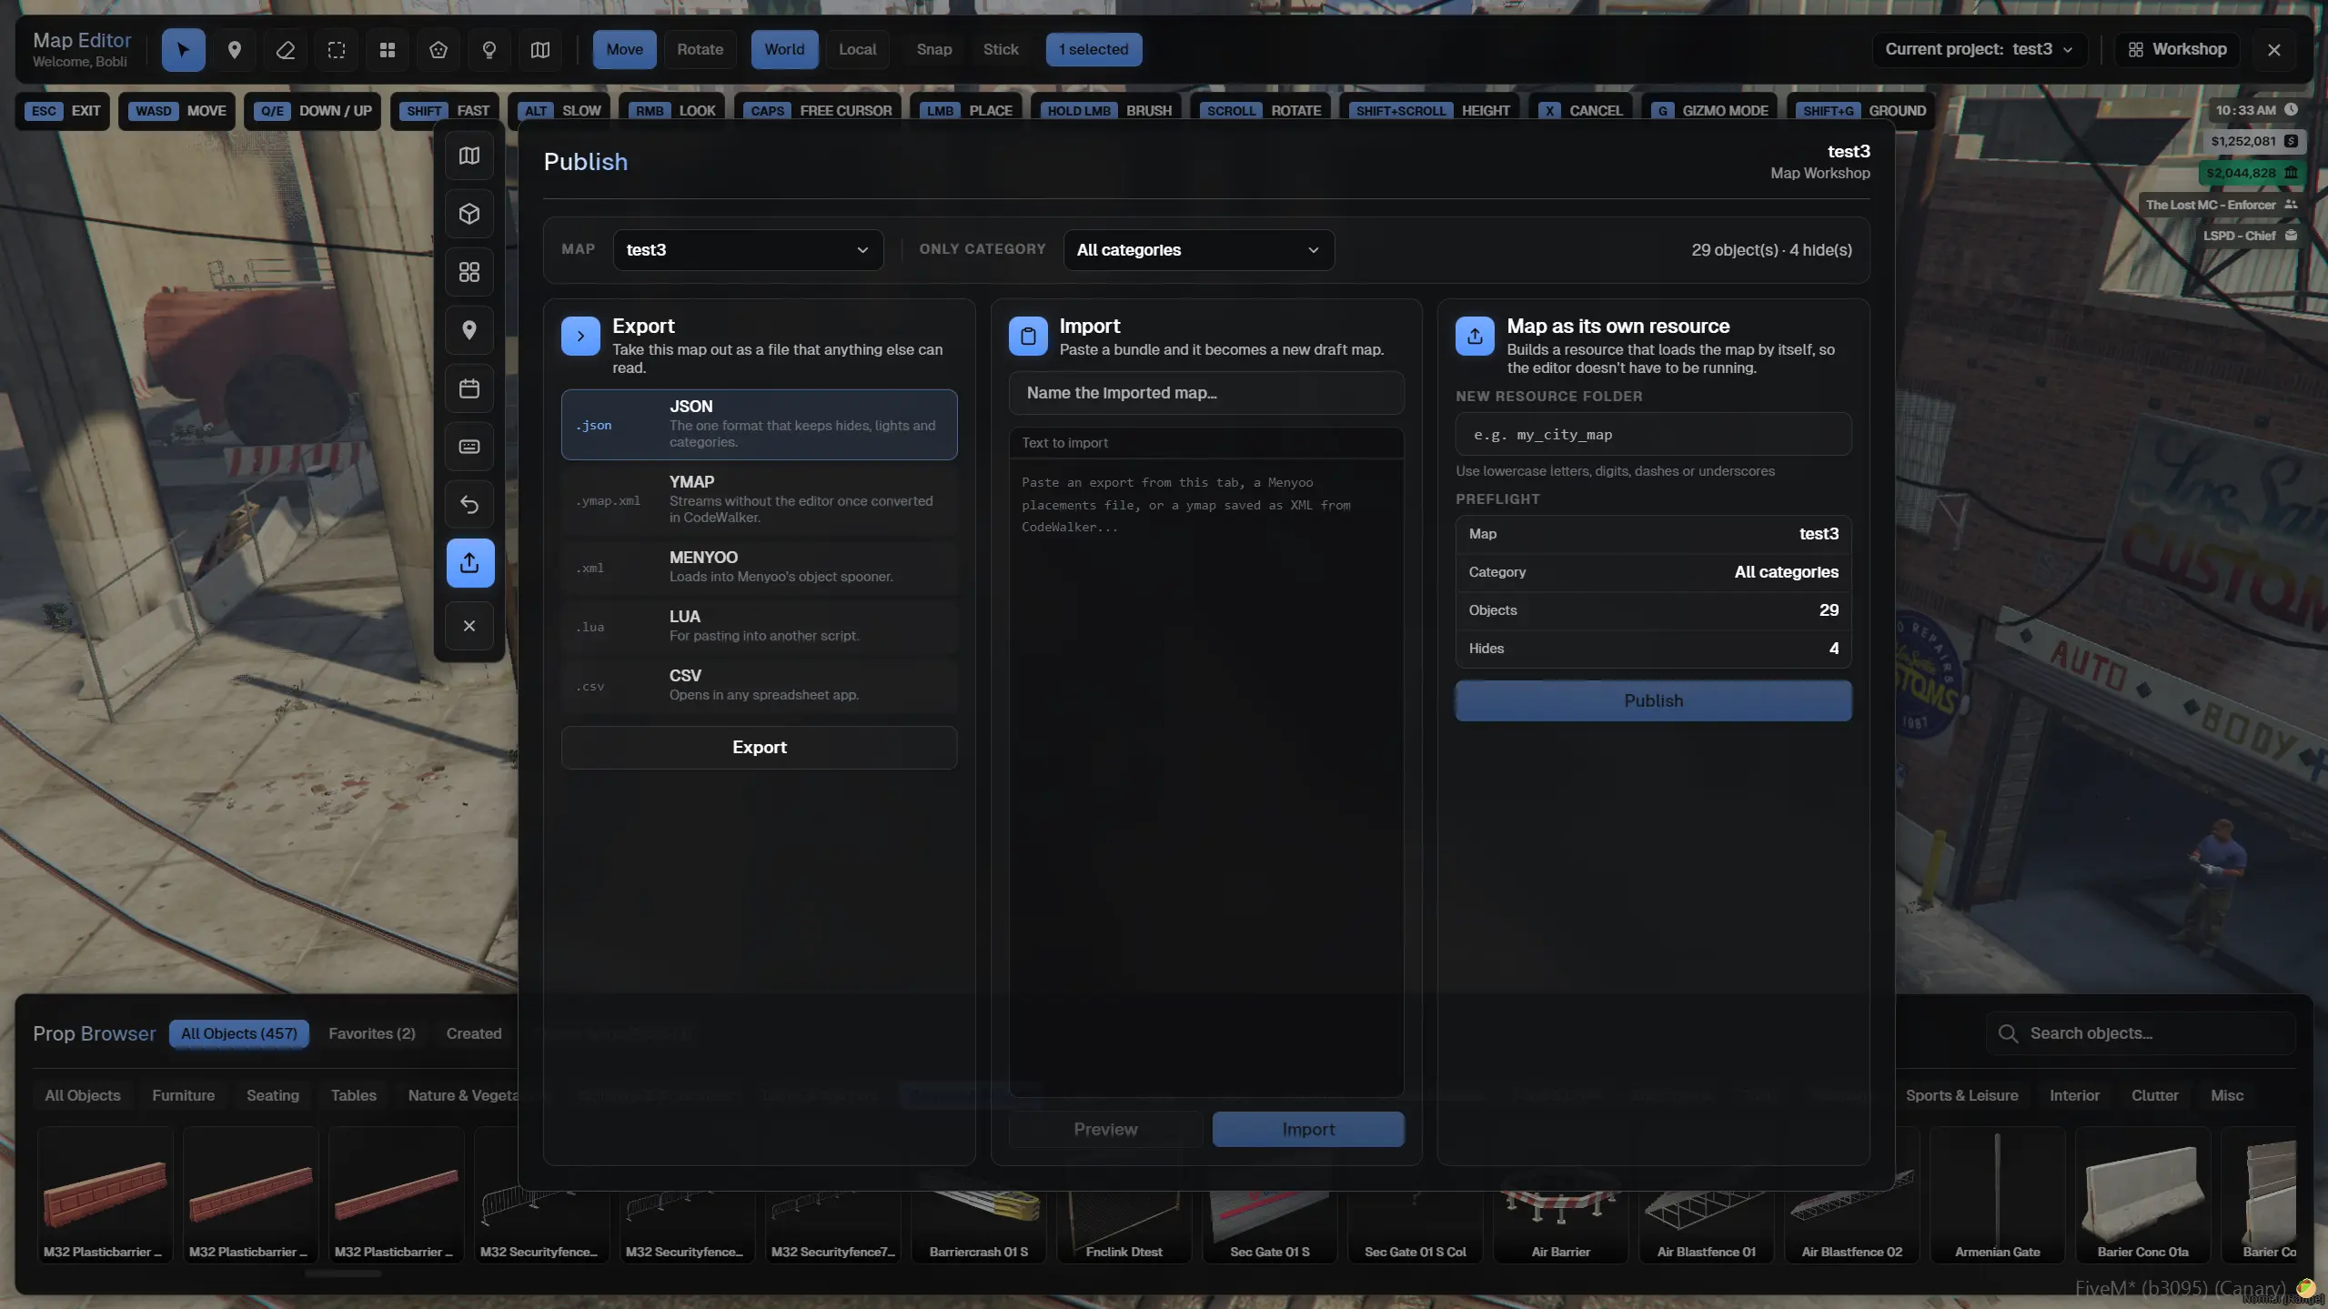The width and height of the screenshot is (2328, 1309).
Task: Open the folded map icon in toolbar
Action: coord(540,49)
